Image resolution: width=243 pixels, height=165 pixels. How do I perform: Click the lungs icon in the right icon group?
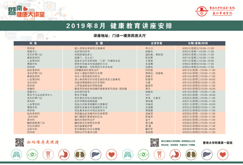(x=127, y=155)
